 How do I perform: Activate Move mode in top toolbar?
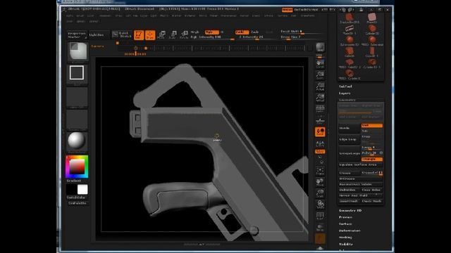[161, 35]
